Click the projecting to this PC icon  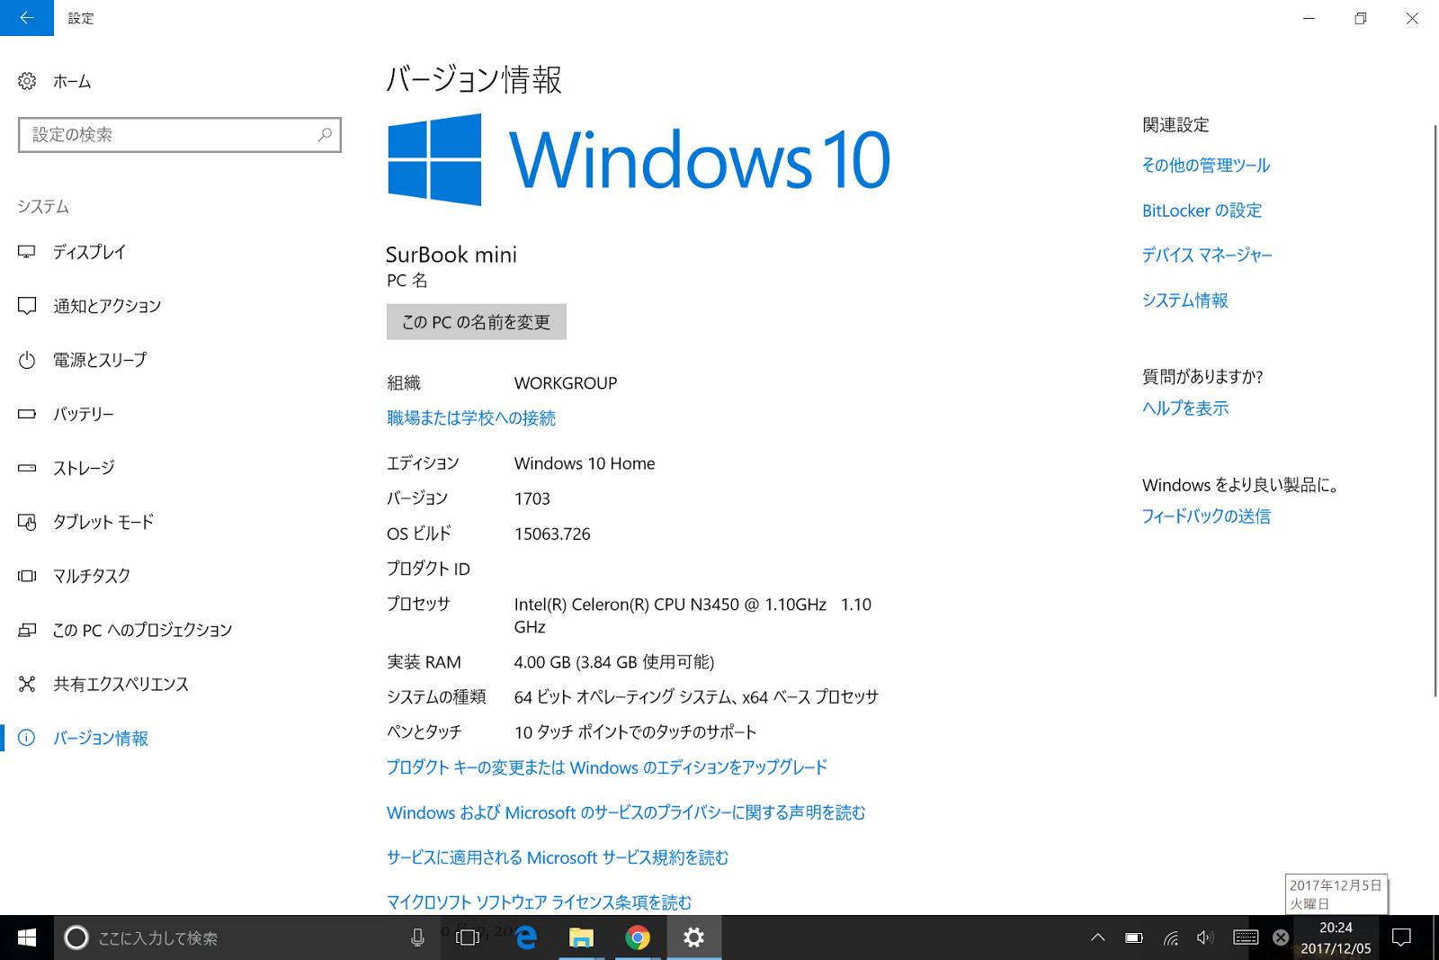(27, 630)
